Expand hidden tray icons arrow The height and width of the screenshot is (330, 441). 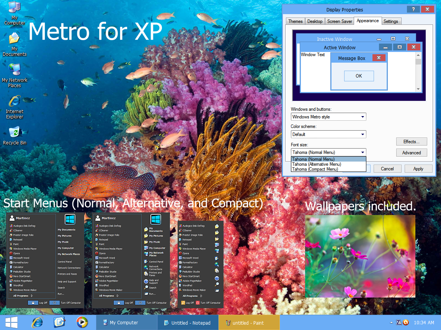click(x=392, y=322)
